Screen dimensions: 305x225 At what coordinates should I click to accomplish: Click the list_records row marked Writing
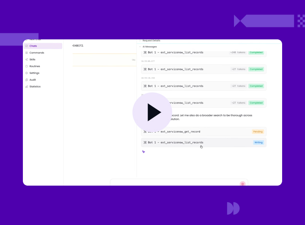click(203, 142)
